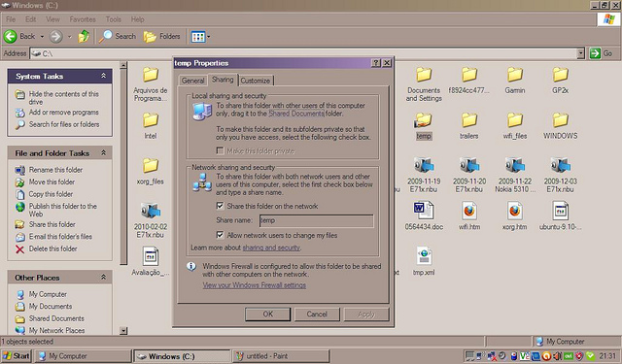The image size is (622, 364).
Task: Switch to the General tab
Action: tap(192, 81)
